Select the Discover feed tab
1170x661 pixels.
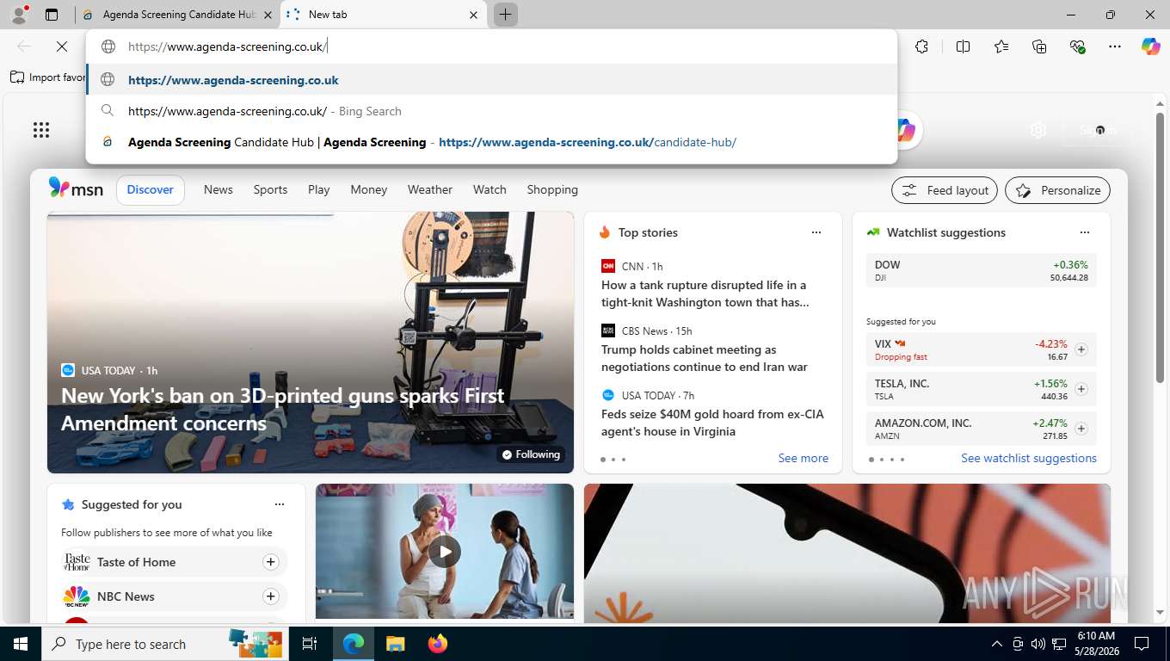[x=151, y=189]
